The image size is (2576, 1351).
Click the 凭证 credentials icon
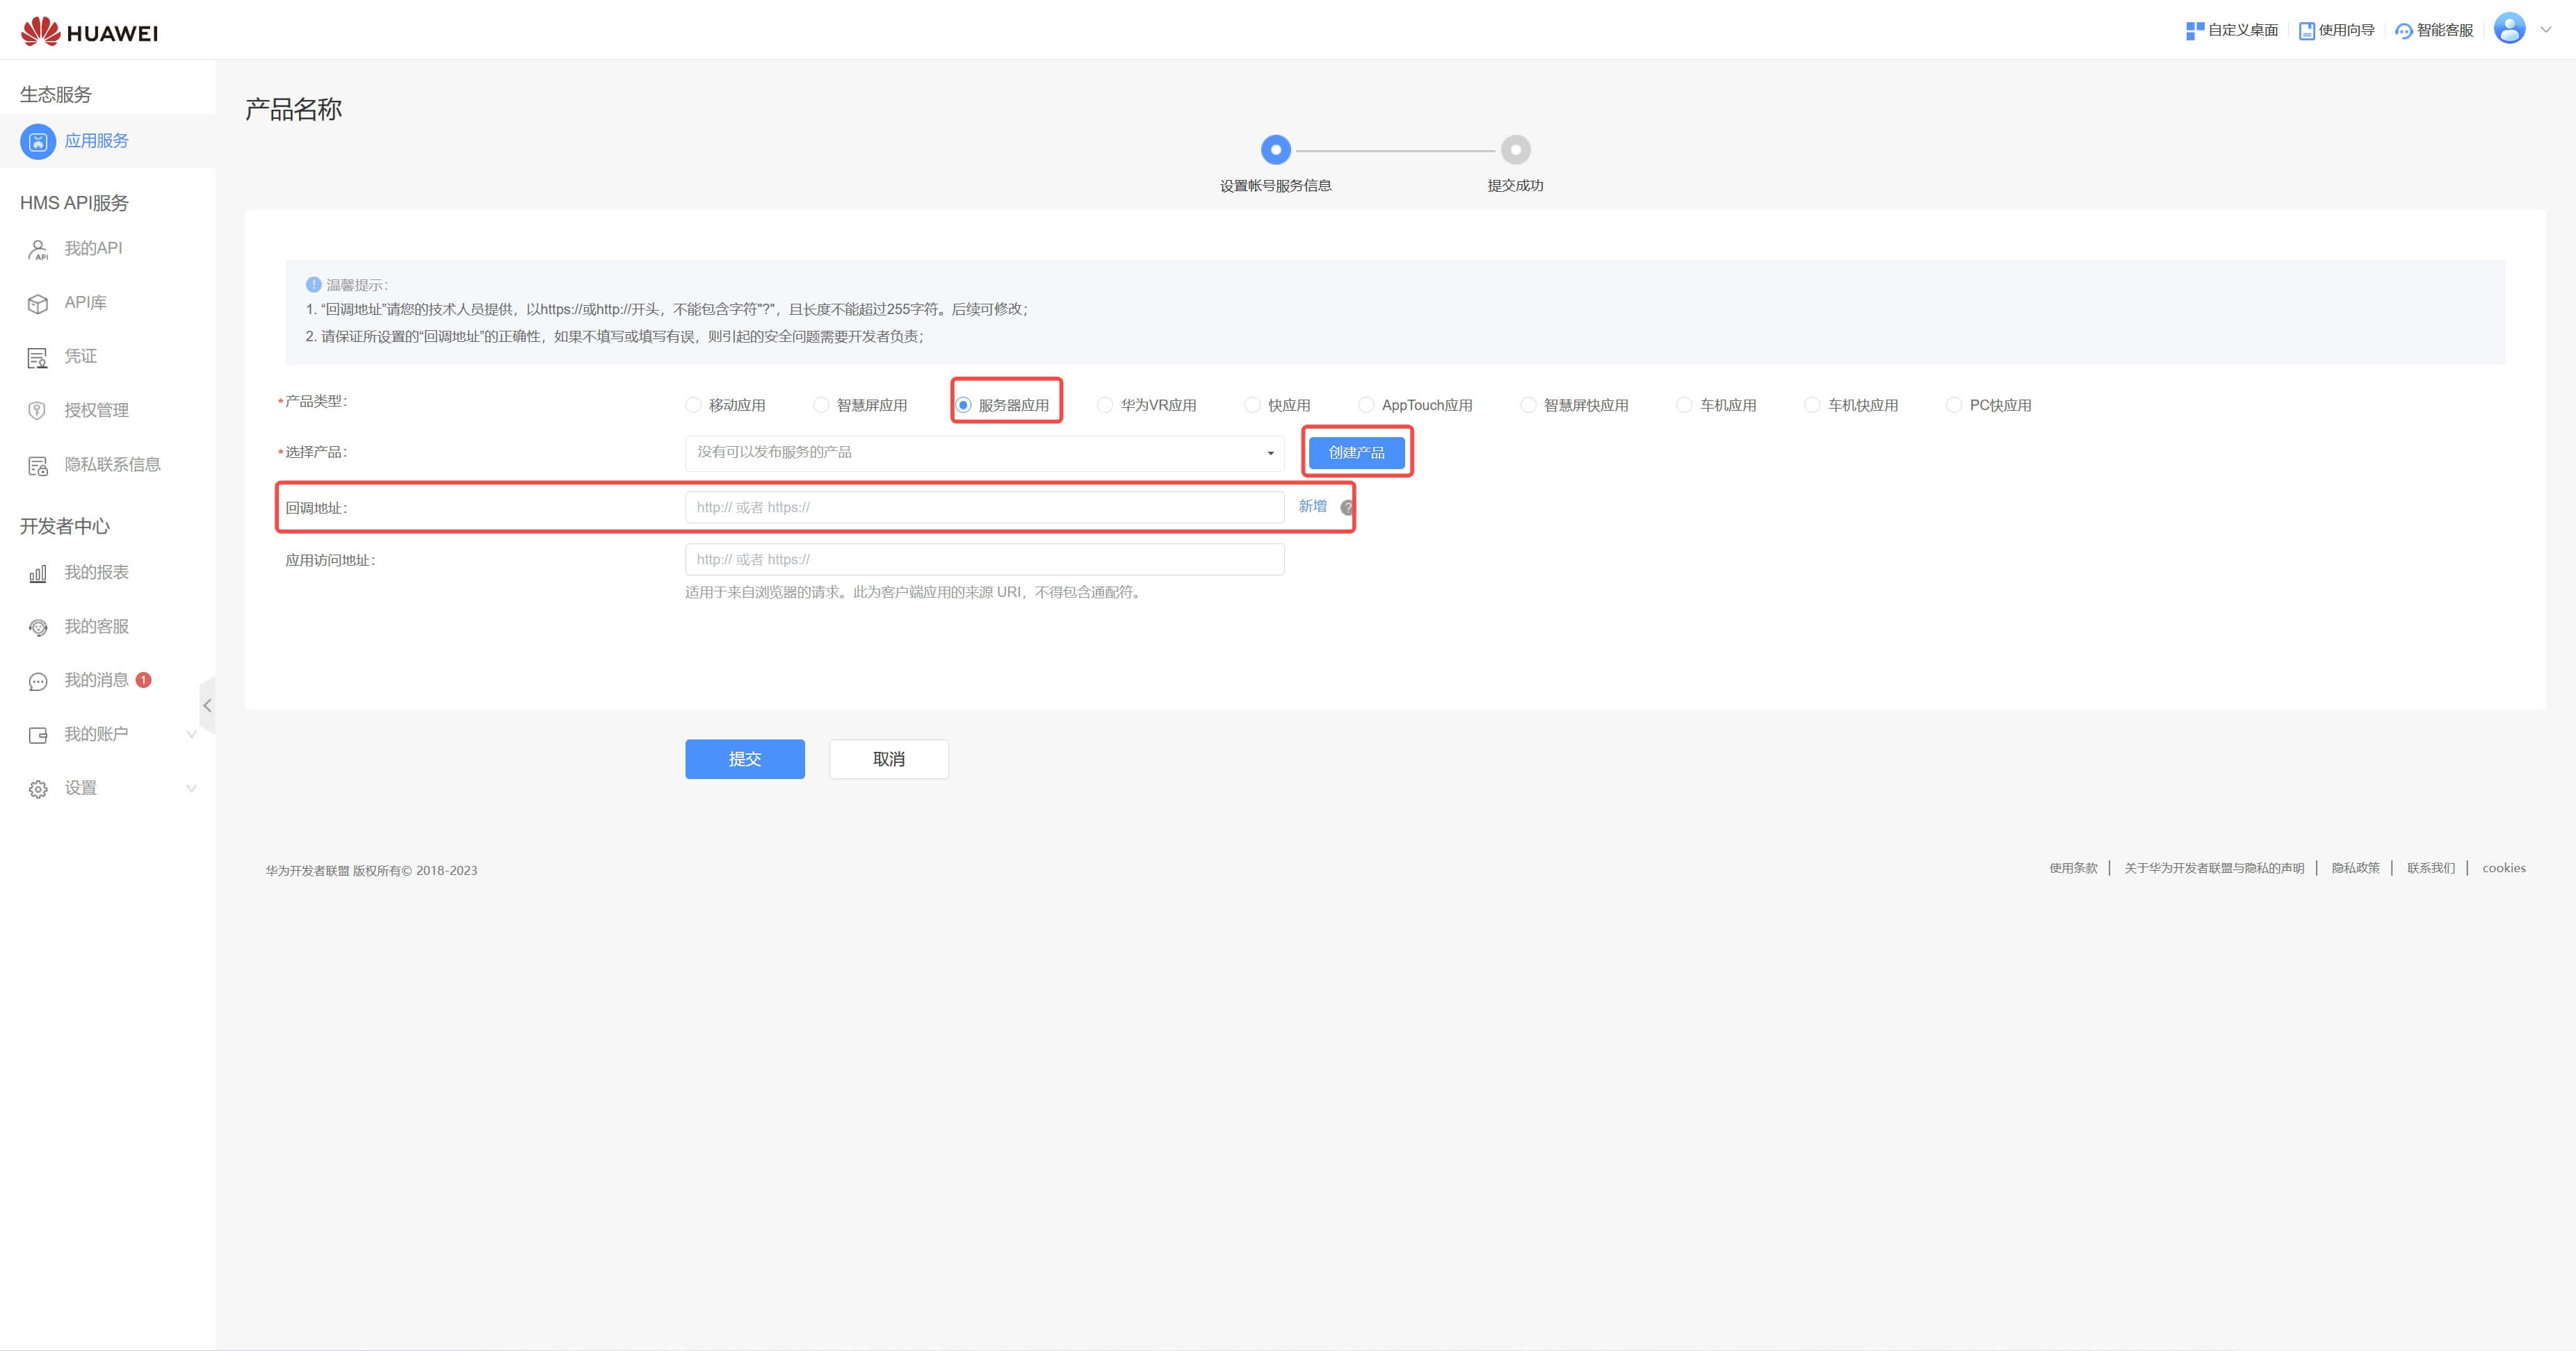pyautogui.click(x=38, y=358)
